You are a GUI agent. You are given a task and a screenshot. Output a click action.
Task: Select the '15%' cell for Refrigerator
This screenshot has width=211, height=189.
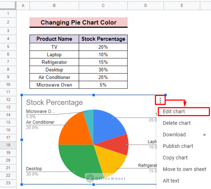point(103,62)
